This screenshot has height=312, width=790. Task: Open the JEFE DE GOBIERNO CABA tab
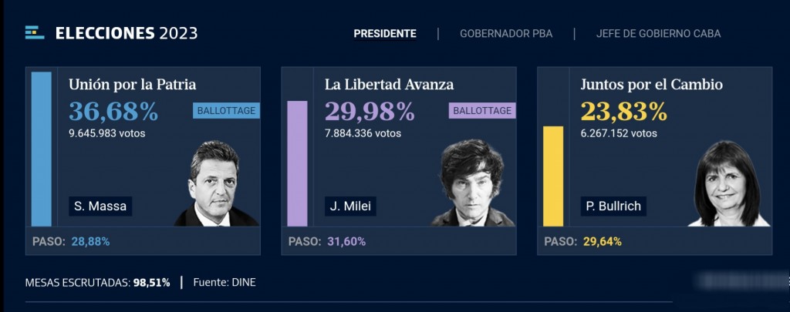[x=658, y=34]
